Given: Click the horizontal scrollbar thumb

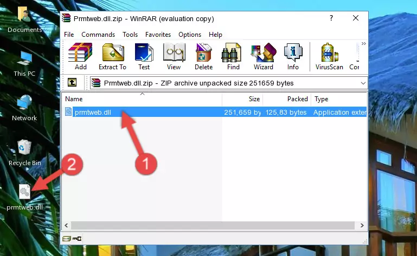Looking at the screenshot, I should (213, 225).
